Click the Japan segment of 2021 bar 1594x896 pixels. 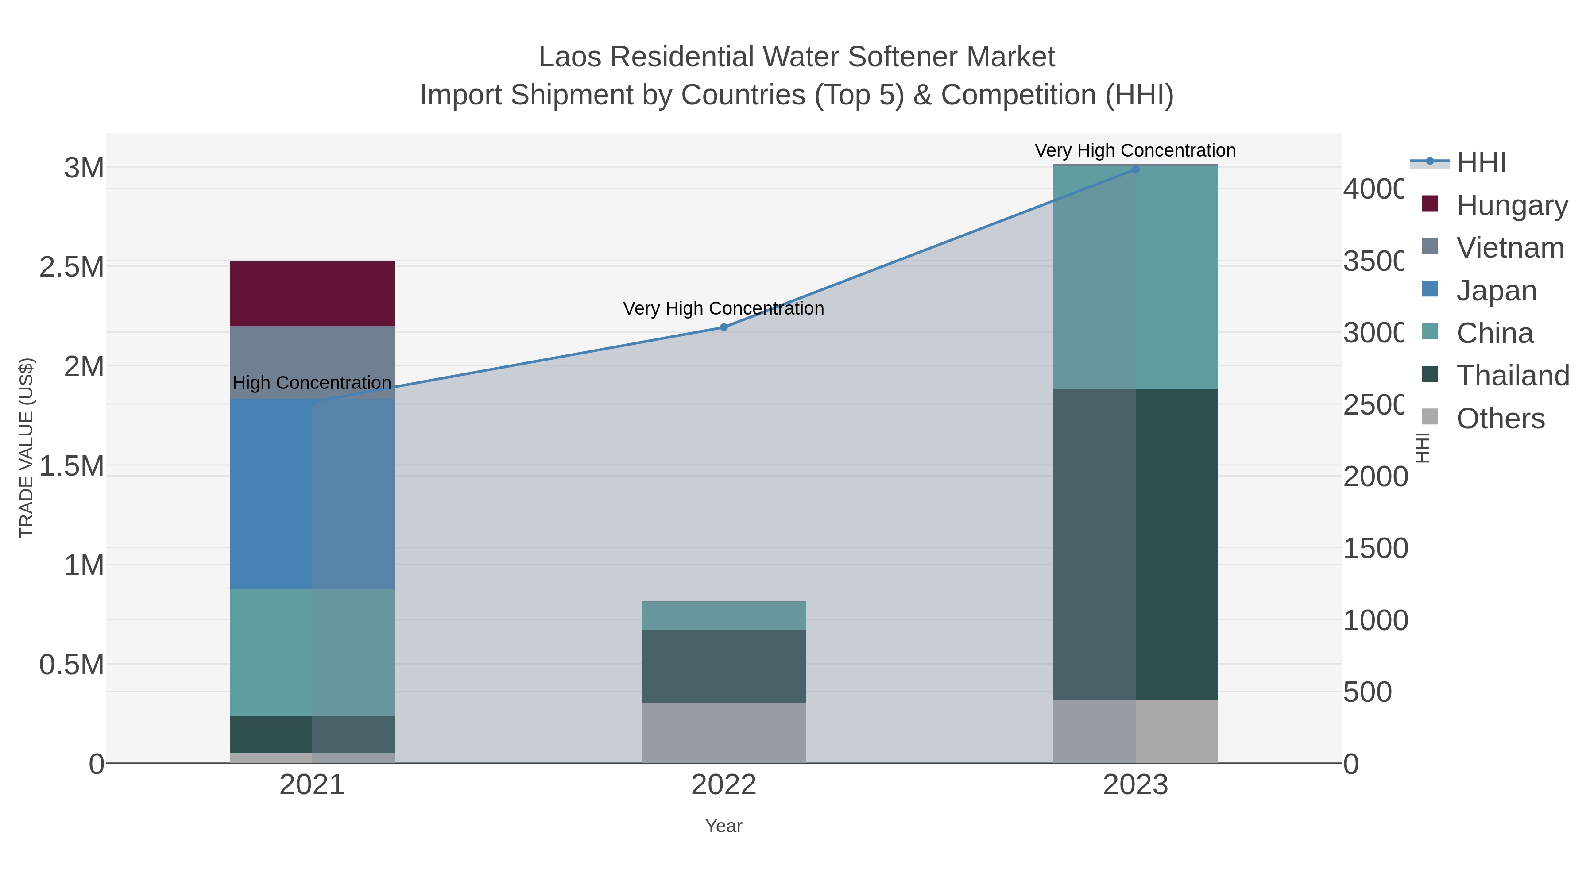point(313,493)
